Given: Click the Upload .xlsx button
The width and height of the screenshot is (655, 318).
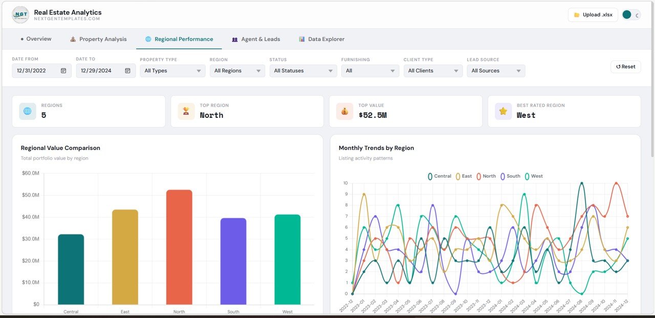Looking at the screenshot, I should coord(592,15).
